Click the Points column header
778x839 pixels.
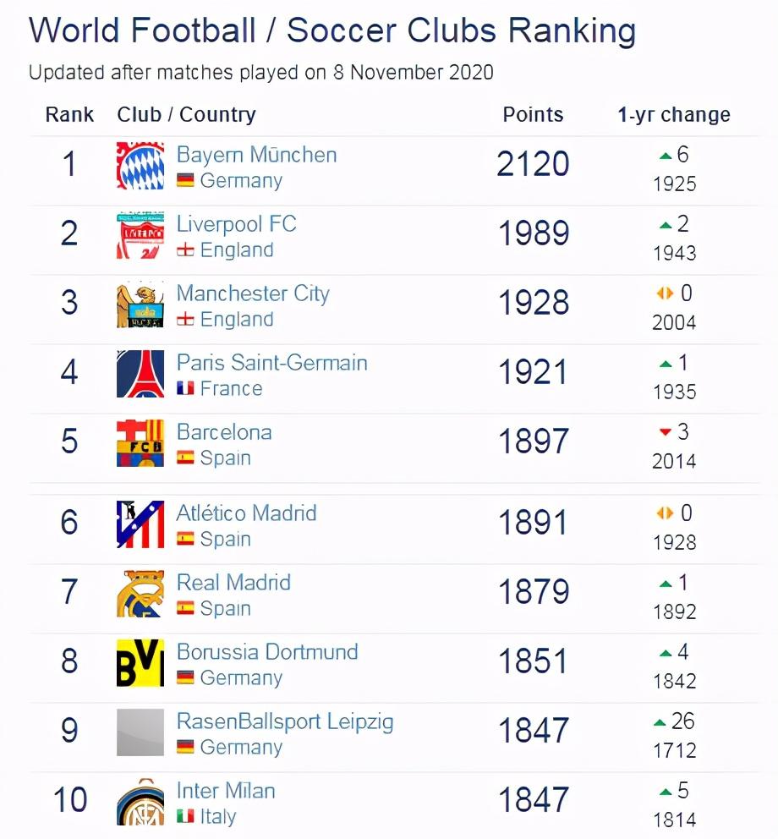533,115
